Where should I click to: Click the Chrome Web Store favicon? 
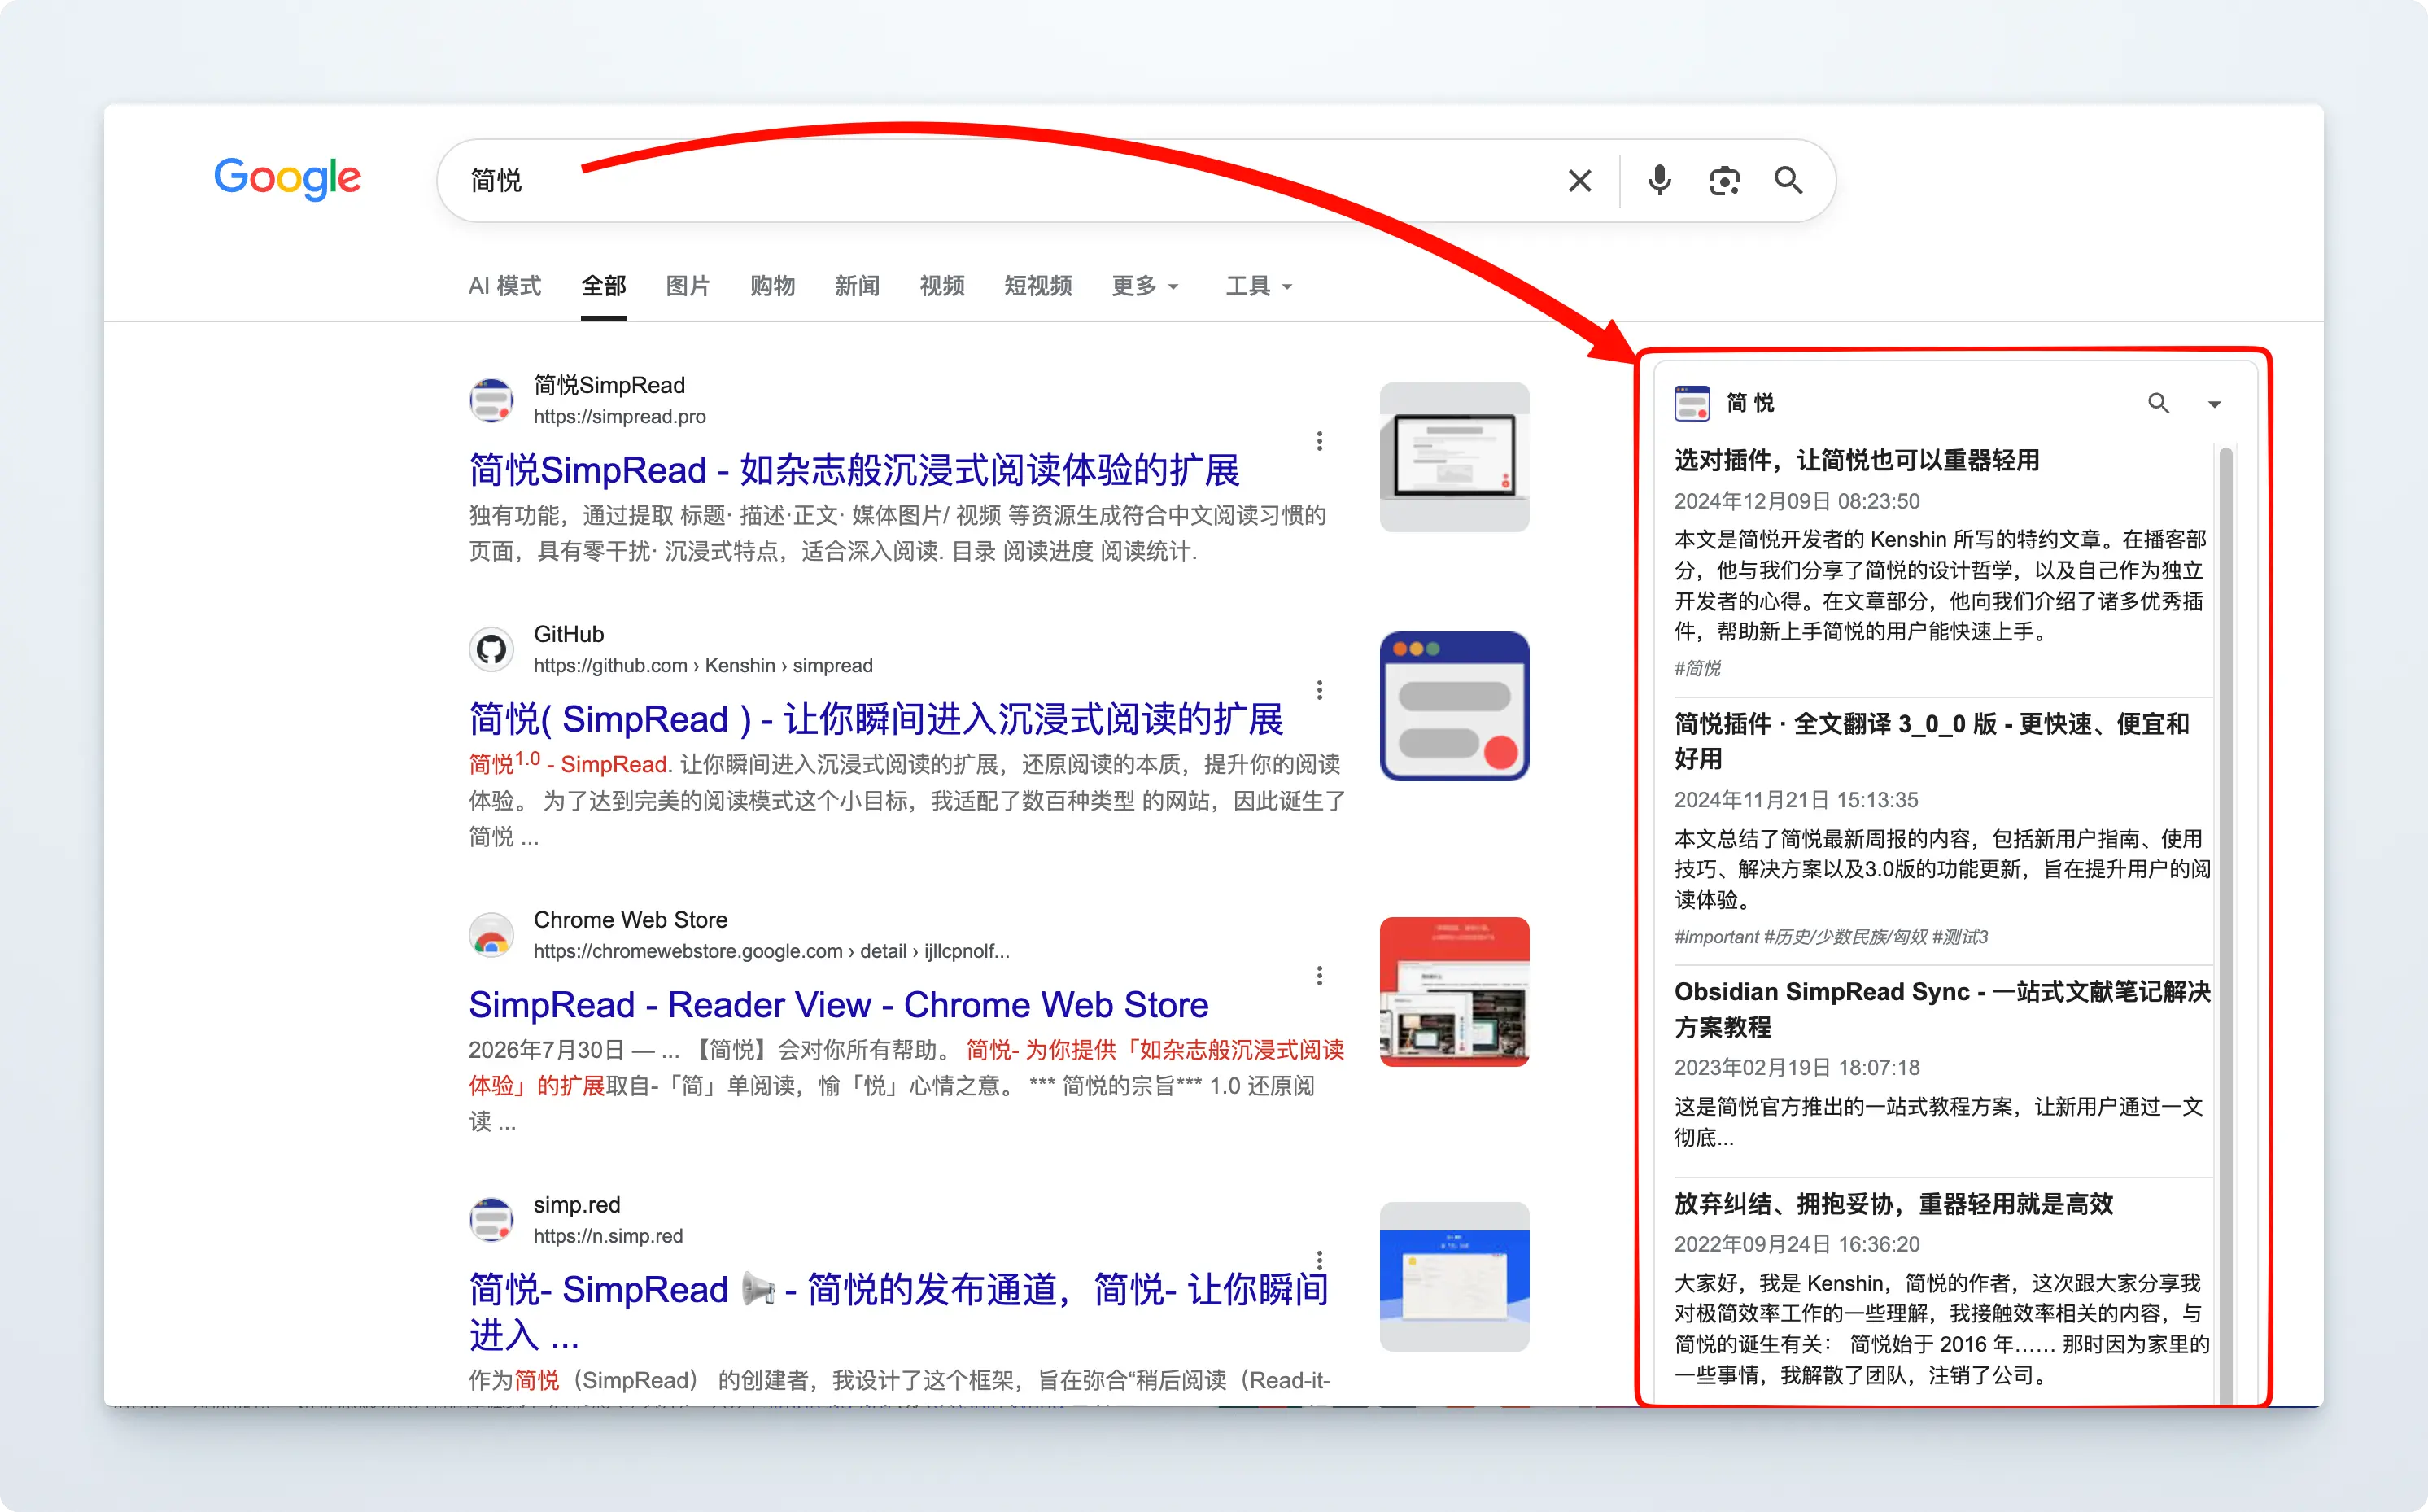[x=491, y=935]
